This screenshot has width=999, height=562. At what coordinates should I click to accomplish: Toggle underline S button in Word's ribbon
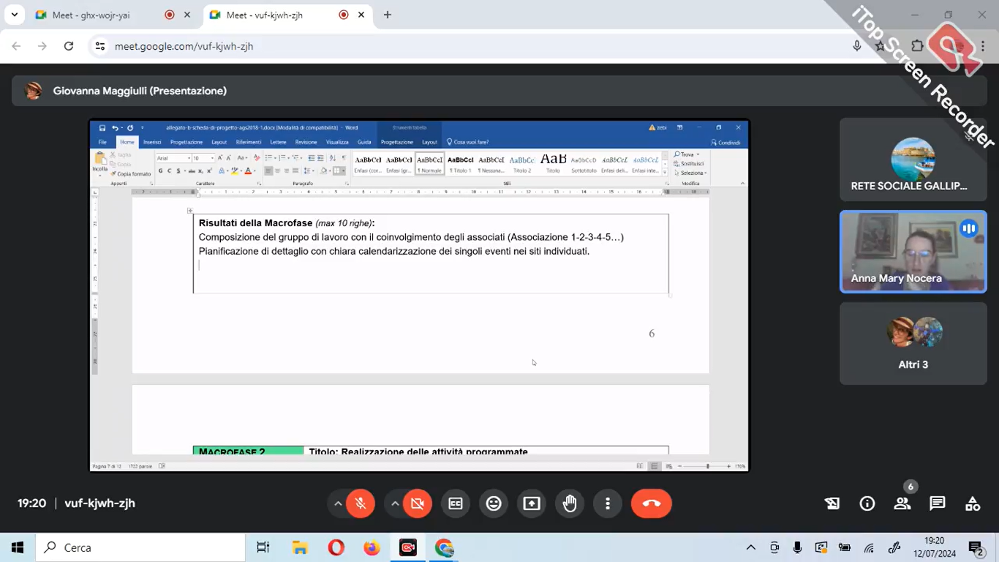(178, 171)
